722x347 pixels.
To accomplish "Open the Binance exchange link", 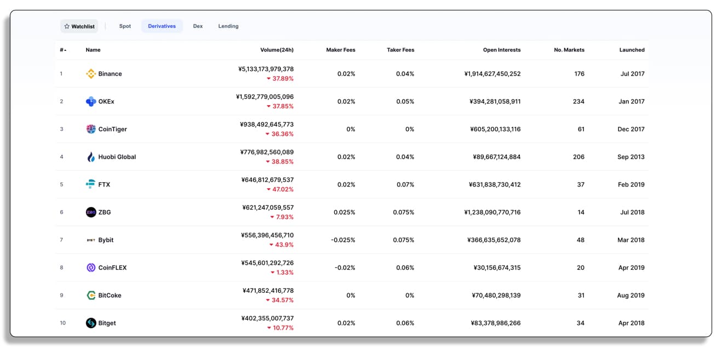I will (x=110, y=74).
